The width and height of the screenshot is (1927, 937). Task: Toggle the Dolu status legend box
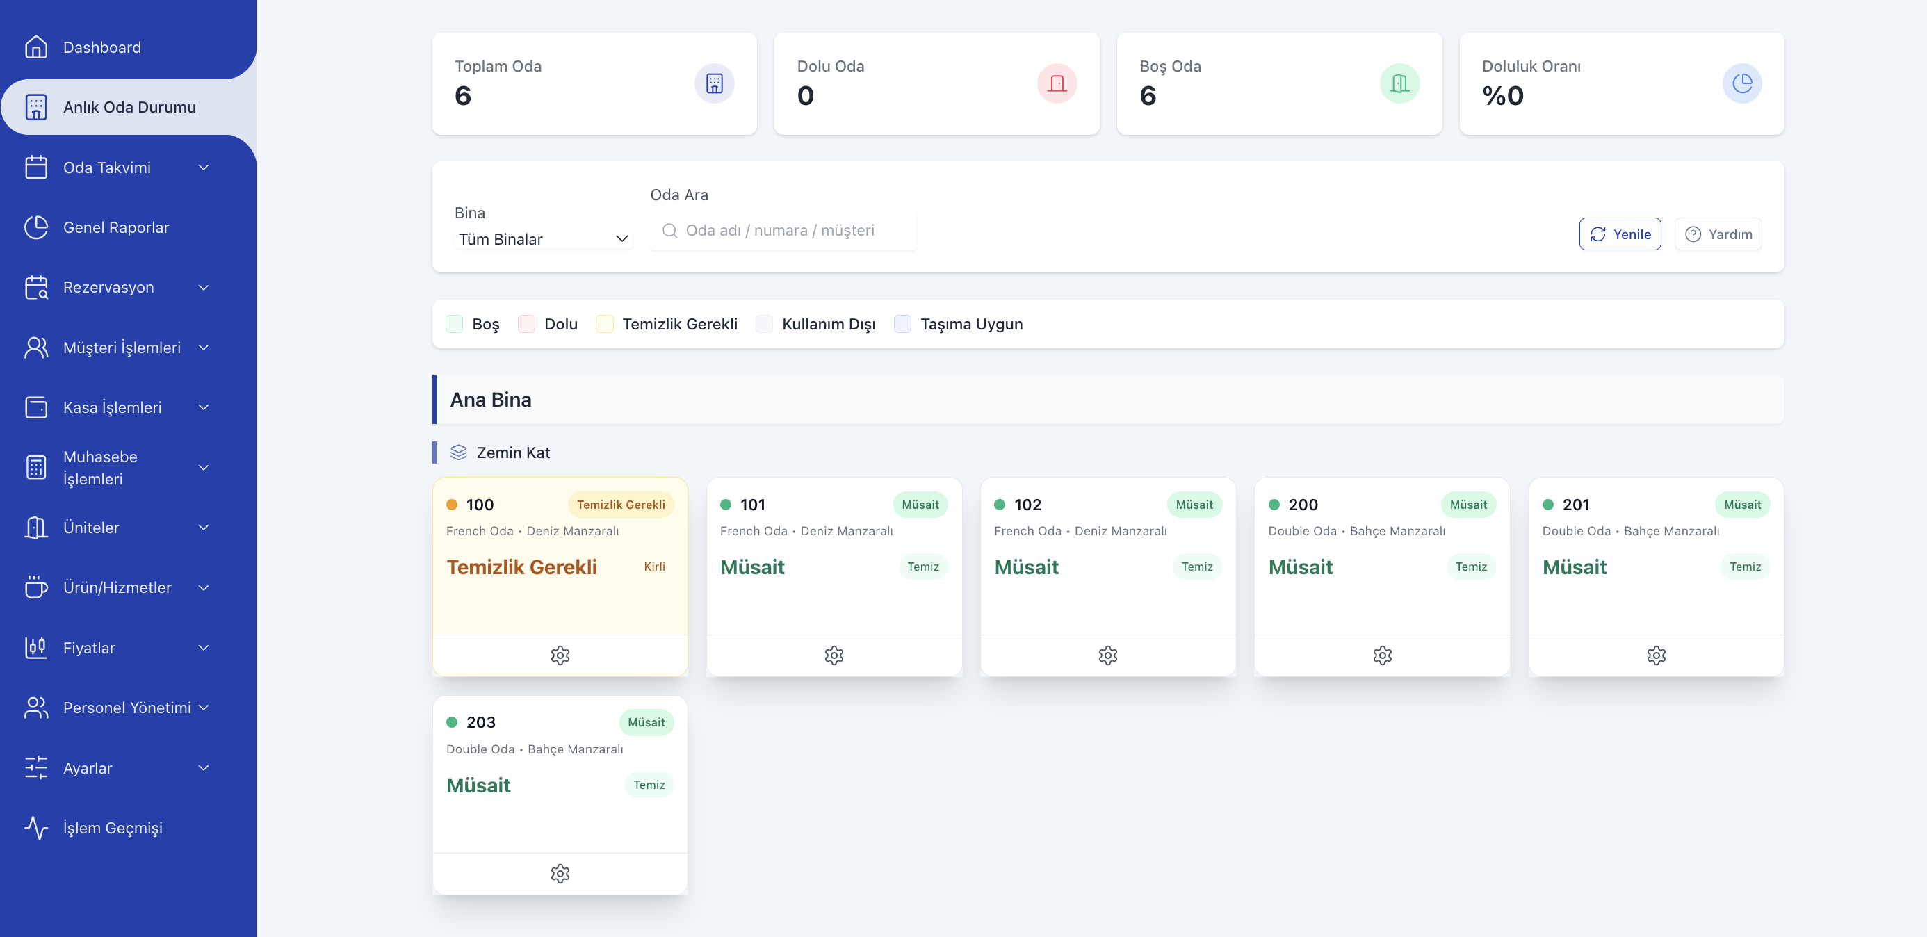tap(526, 324)
